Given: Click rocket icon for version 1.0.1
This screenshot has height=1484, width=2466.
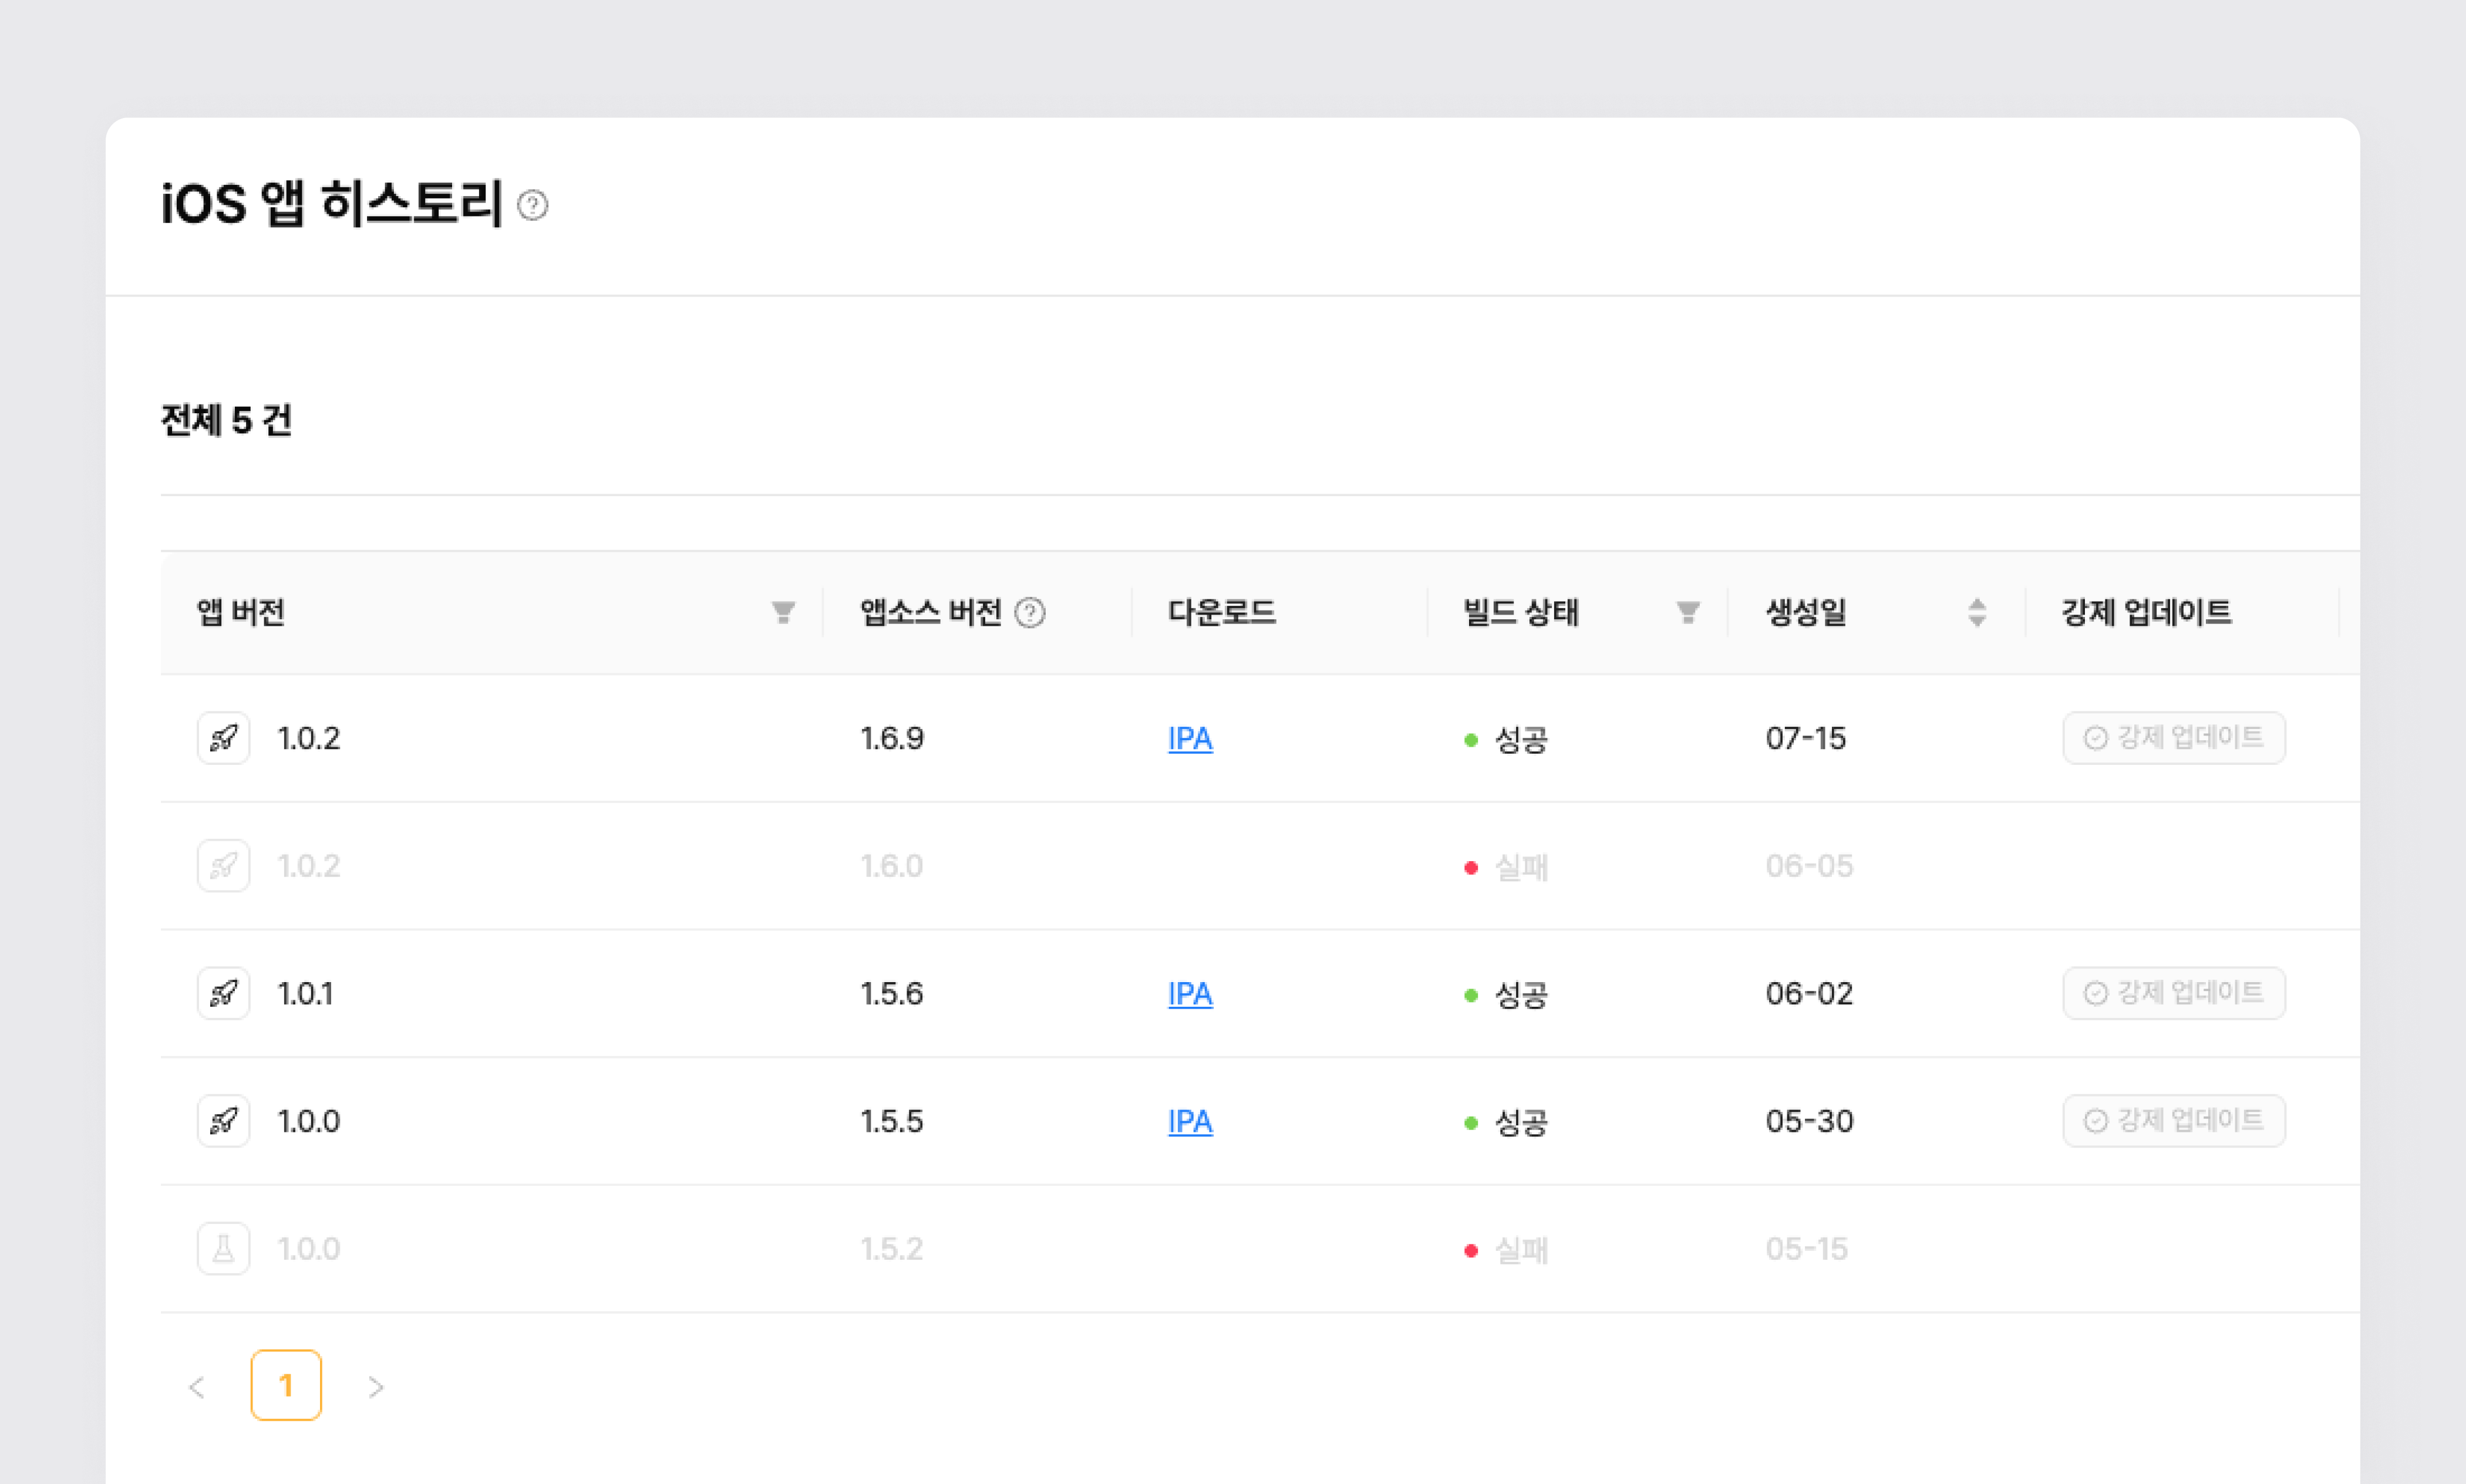Looking at the screenshot, I should click(x=223, y=993).
